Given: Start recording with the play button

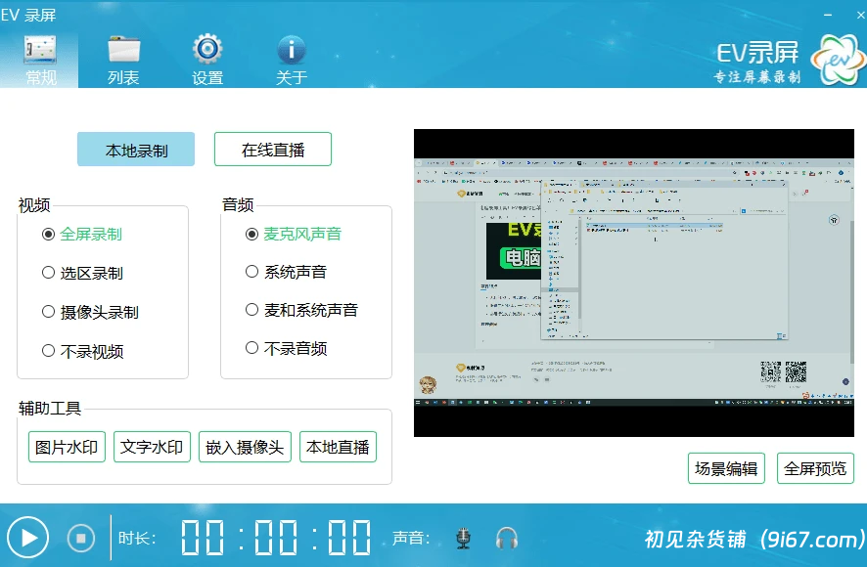Looking at the screenshot, I should pos(27,538).
